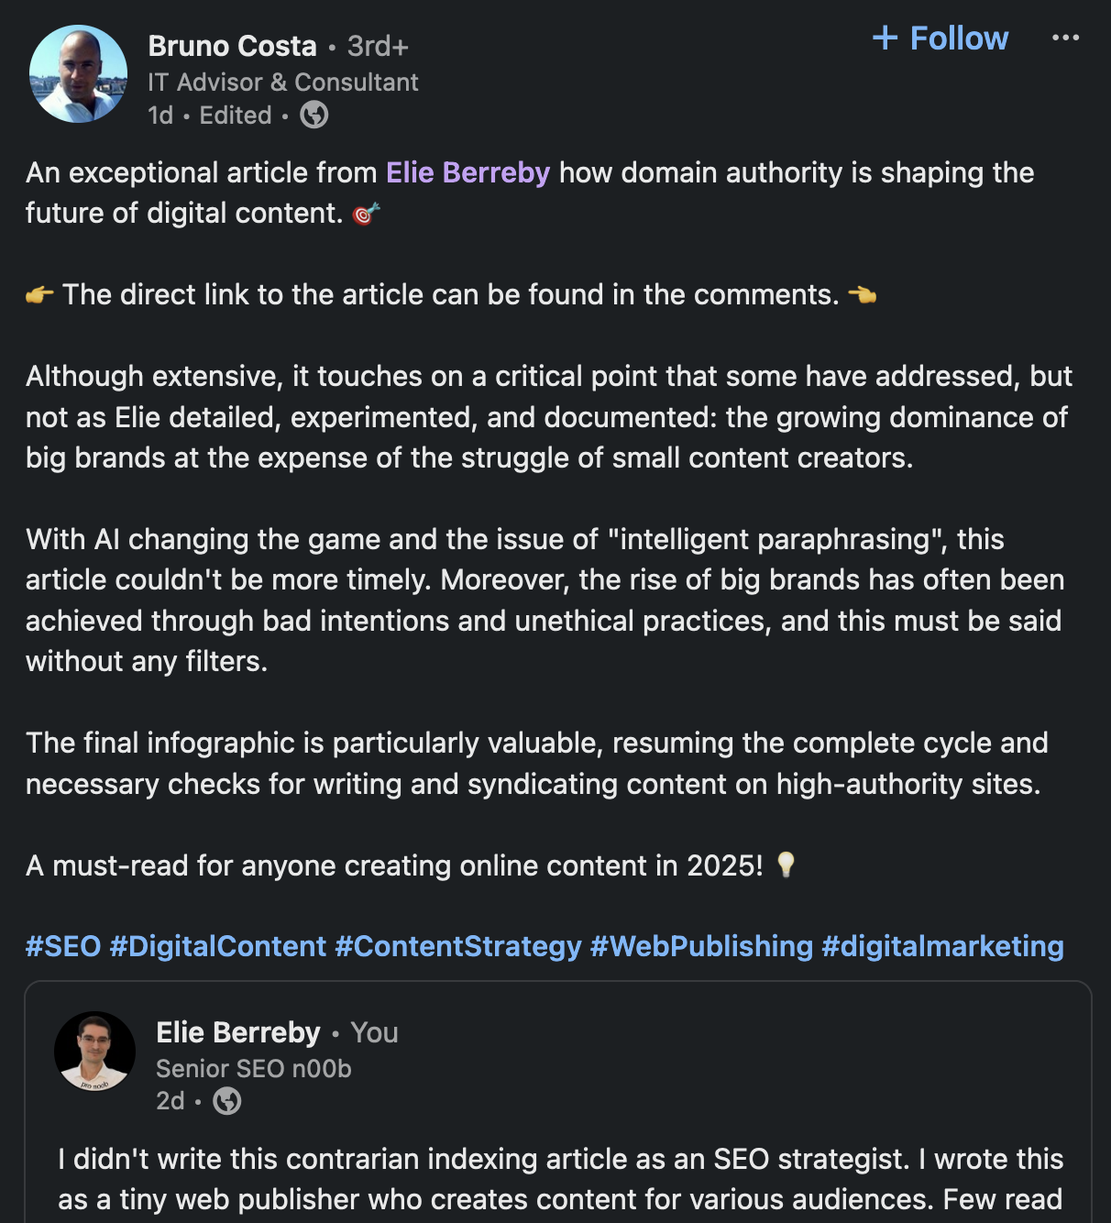The height and width of the screenshot is (1223, 1111).
Task: Click the IT Advisor & Consultant headline
Action: [283, 83]
